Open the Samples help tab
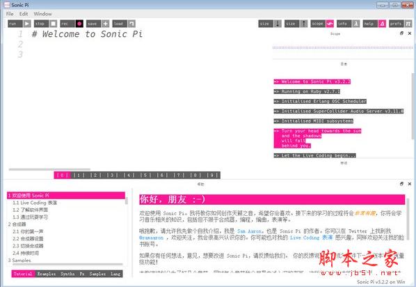The image size is (416, 287). 97,274
